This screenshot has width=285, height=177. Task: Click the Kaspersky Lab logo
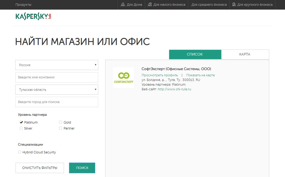coord(33,16)
